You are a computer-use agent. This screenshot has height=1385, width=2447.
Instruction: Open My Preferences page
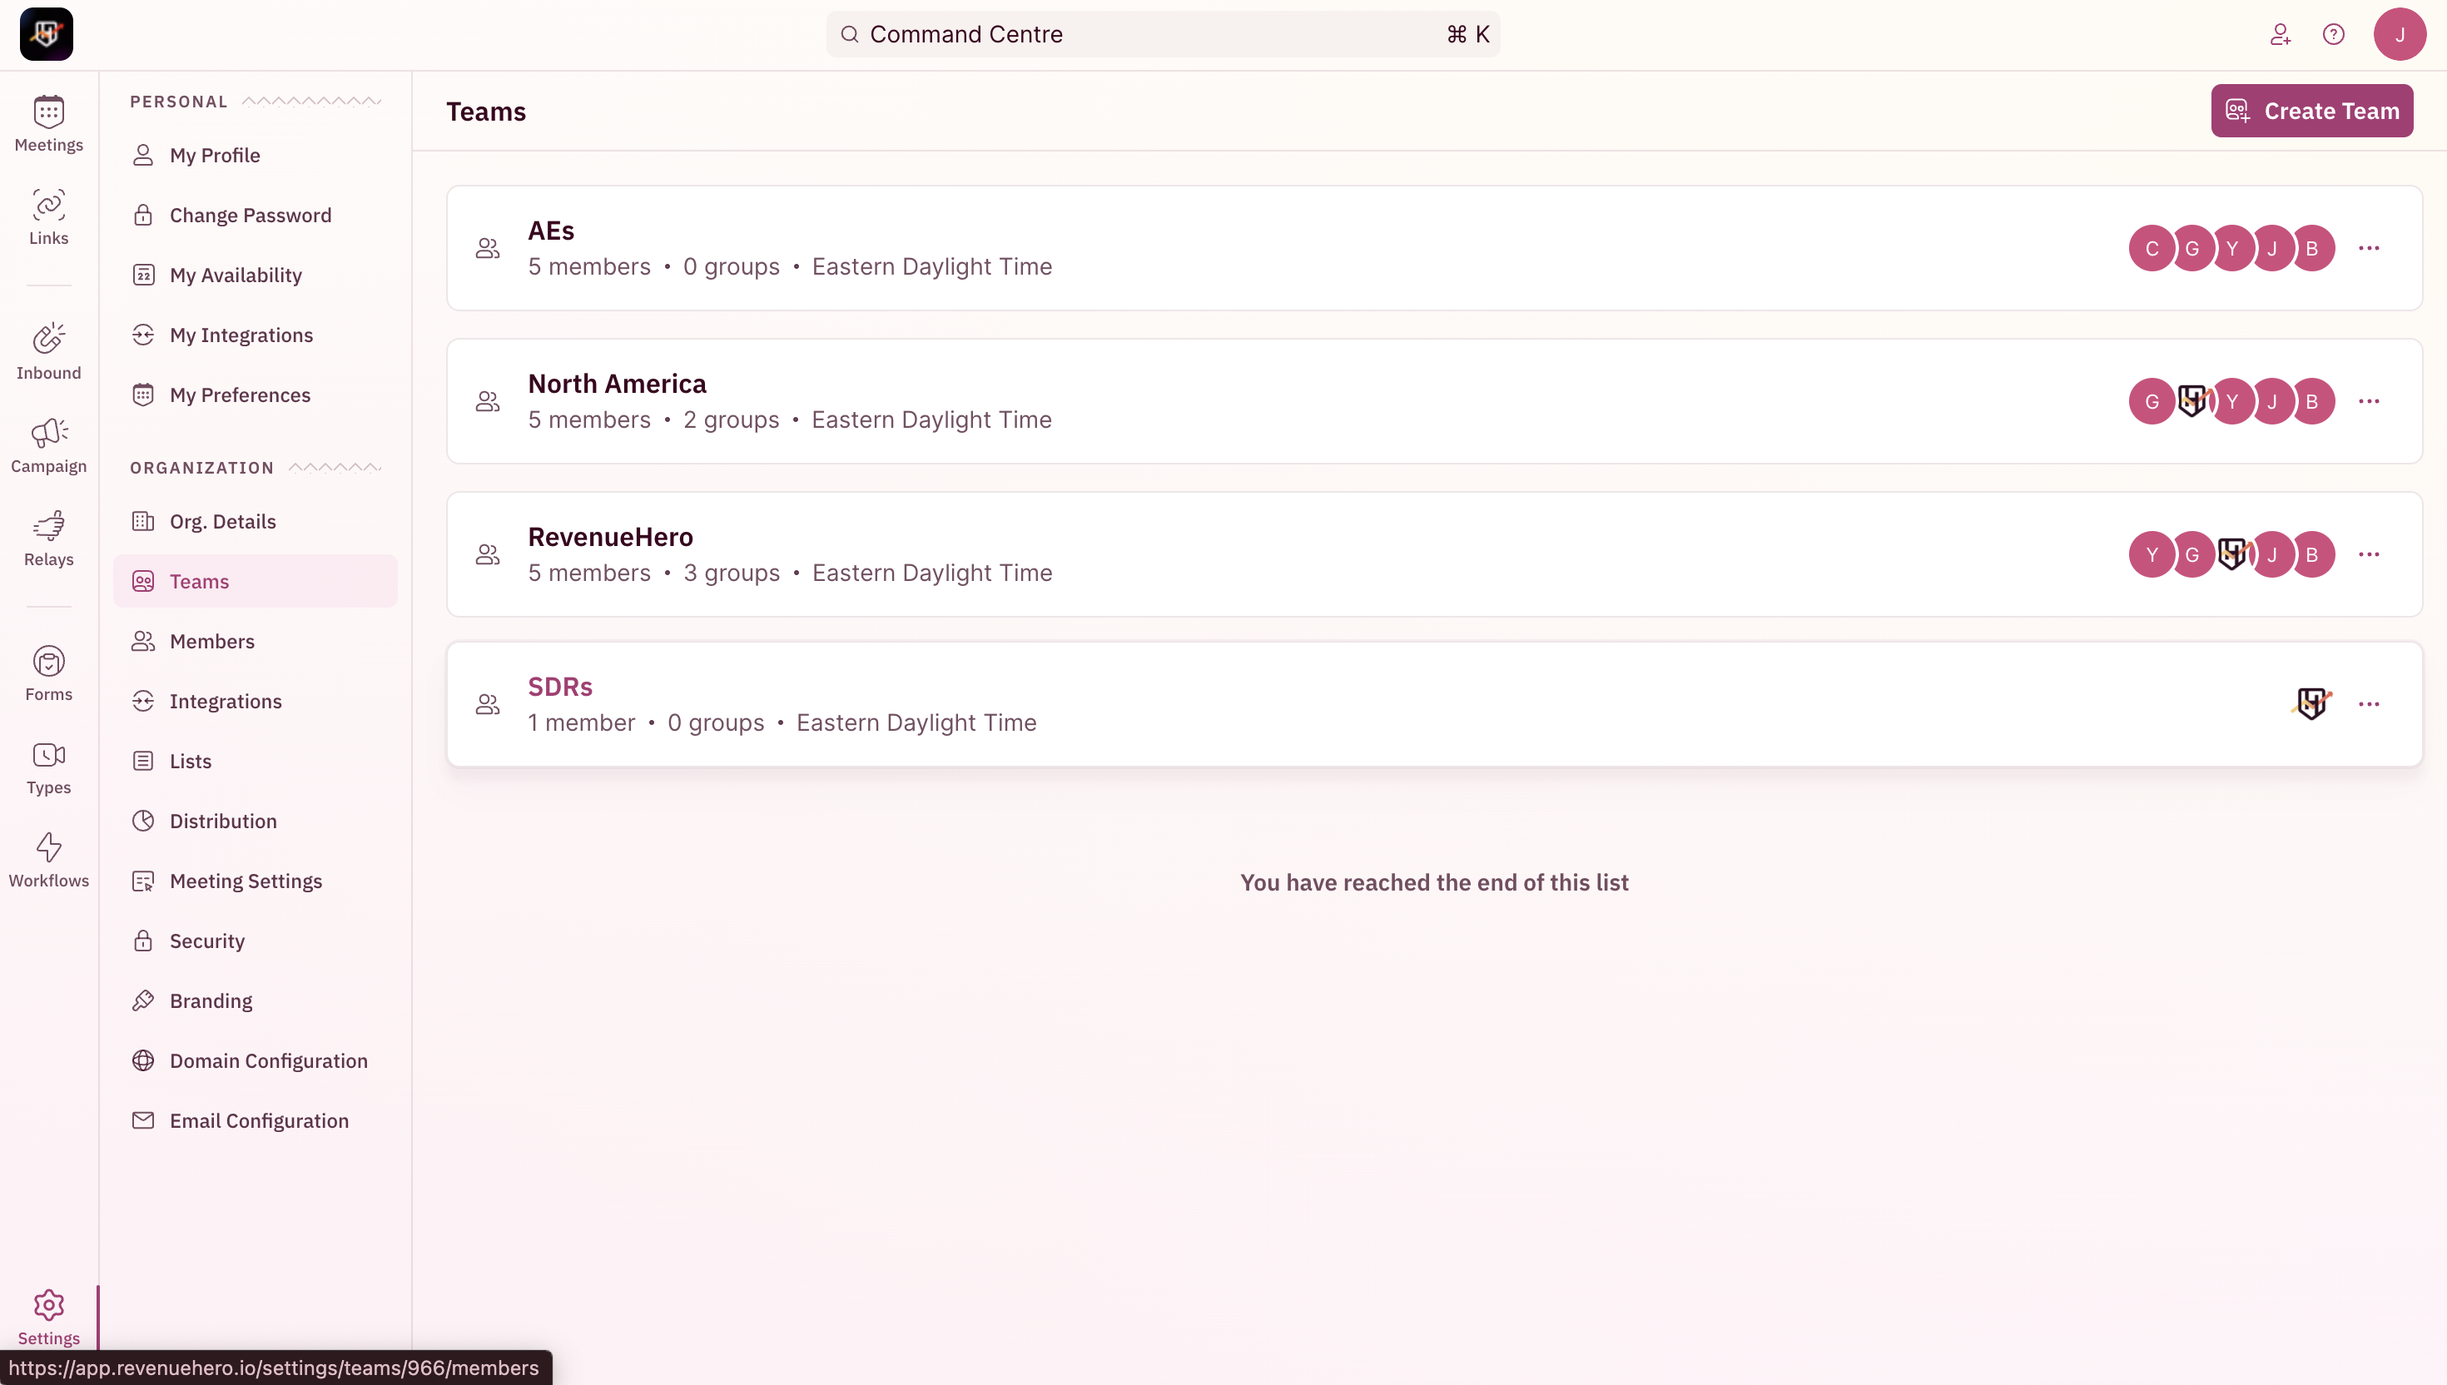click(255, 395)
